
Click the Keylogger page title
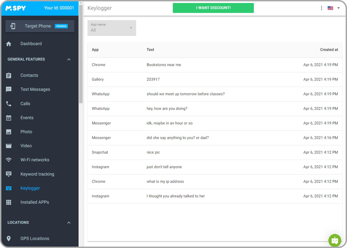tap(100, 8)
